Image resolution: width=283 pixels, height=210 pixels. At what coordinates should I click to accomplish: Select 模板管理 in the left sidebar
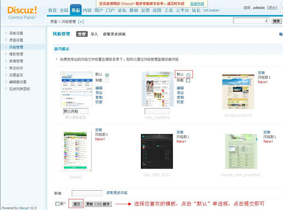[16, 54]
